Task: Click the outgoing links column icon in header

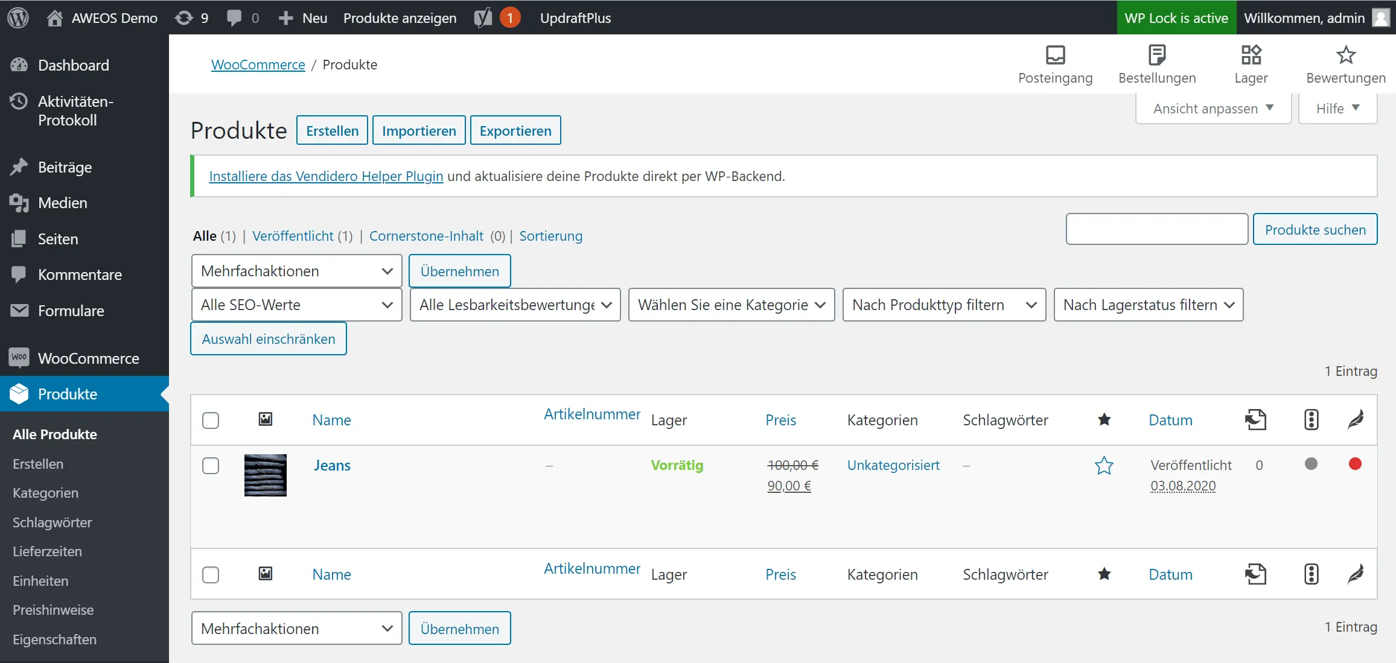Action: tap(1255, 419)
